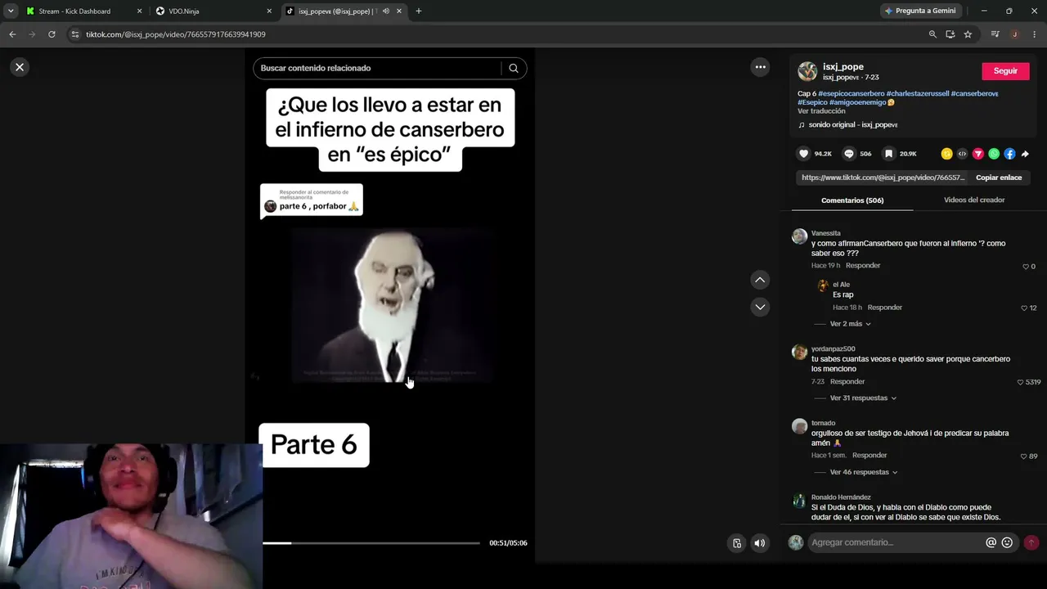Reload the page
This screenshot has width=1047, height=589.
point(52,34)
